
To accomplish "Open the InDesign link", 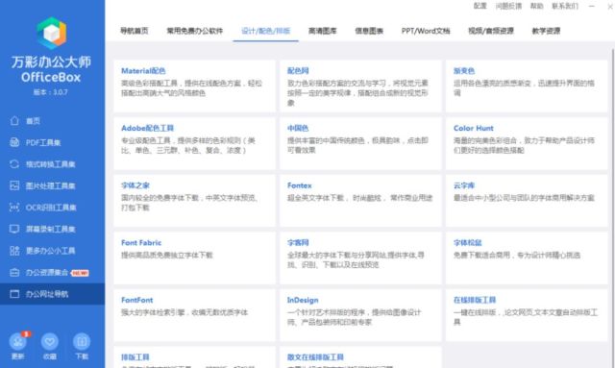I will coord(303,300).
